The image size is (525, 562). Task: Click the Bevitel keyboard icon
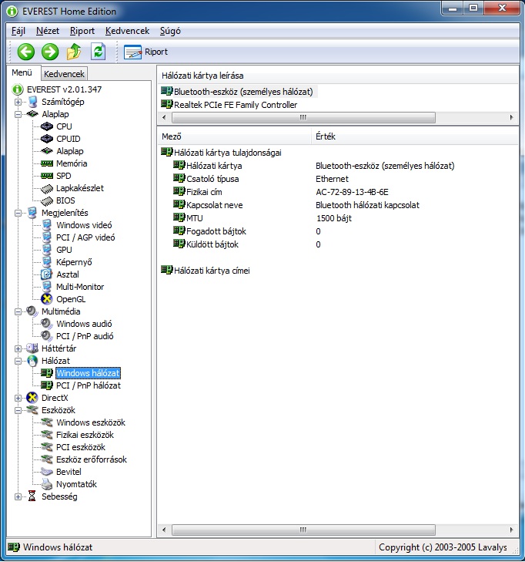click(47, 472)
